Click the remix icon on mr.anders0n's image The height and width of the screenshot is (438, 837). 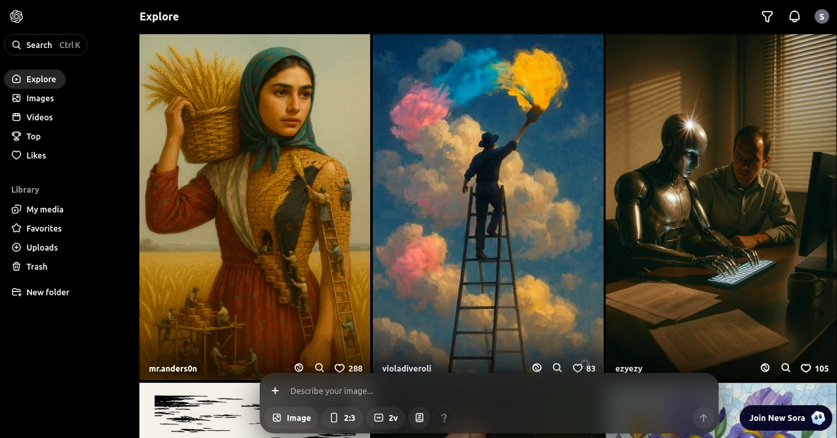[x=299, y=368]
